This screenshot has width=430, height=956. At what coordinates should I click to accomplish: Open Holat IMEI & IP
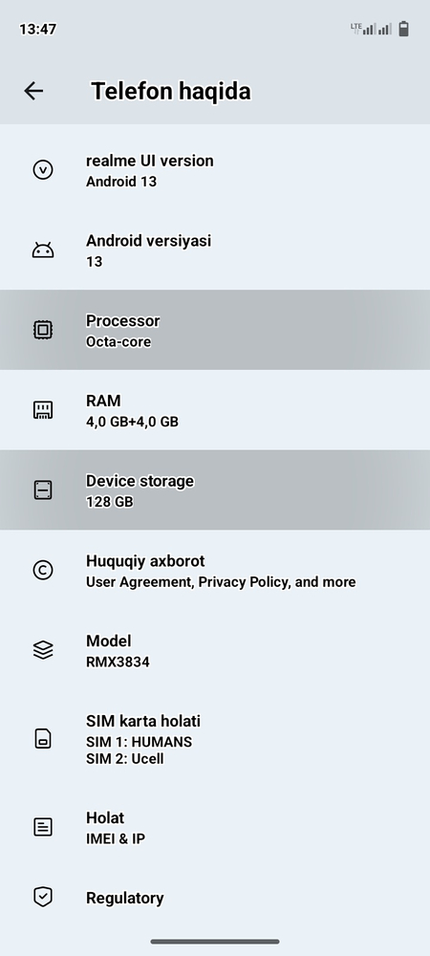[x=215, y=827]
